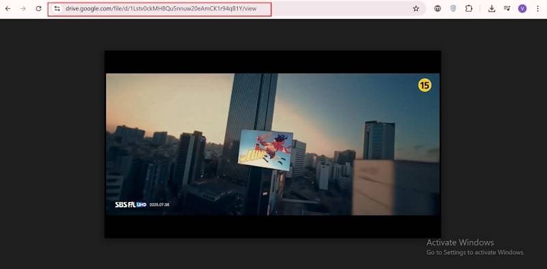Select the drive.google.com URL in the address bar
547x269 pixels.
(x=161, y=9)
